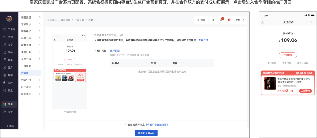Screen dimensions: 317x138
Task: Open 应用市场 external link icon
Action: pos(39,87)
